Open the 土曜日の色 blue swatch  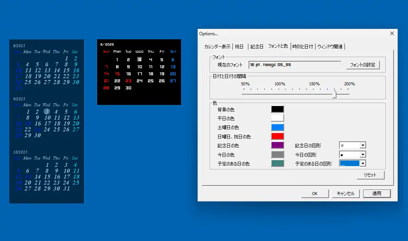click(277, 127)
